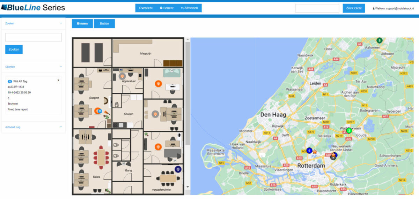This screenshot has height=199, width=419.
Task: Click the floor plan scroll-down arrow
Action: (x=188, y=187)
